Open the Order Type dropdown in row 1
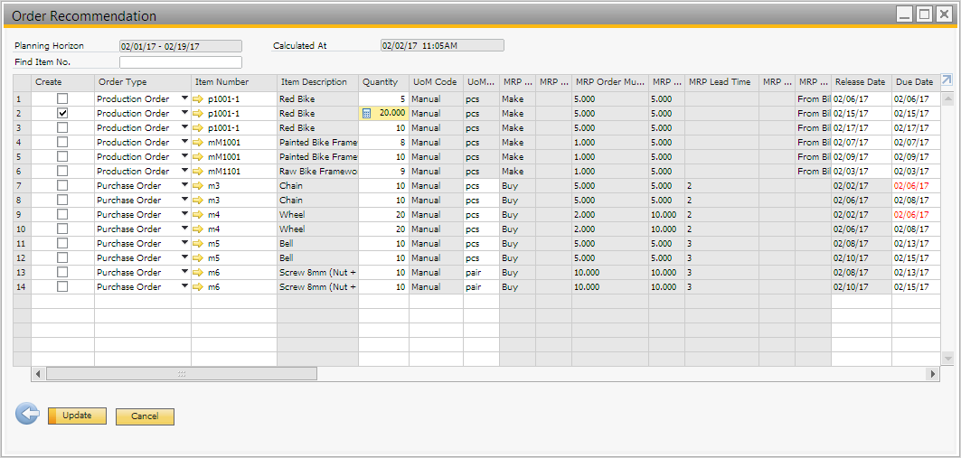This screenshot has height=458, width=961. click(x=184, y=98)
